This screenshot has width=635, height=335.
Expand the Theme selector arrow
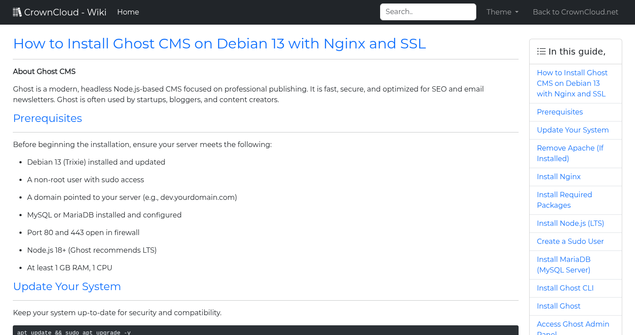[x=517, y=12]
